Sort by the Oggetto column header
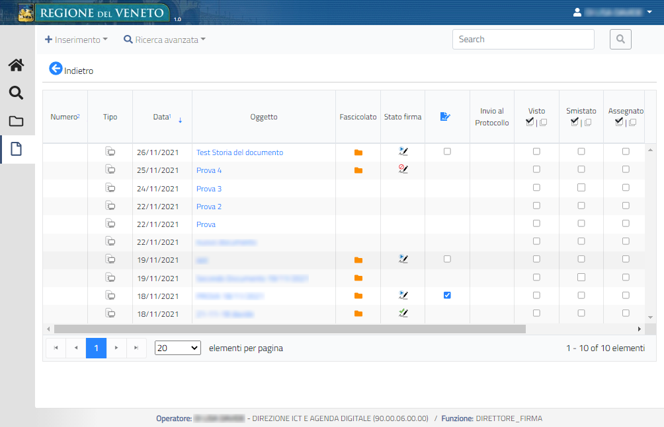Image resolution: width=664 pixels, height=427 pixels. click(264, 117)
